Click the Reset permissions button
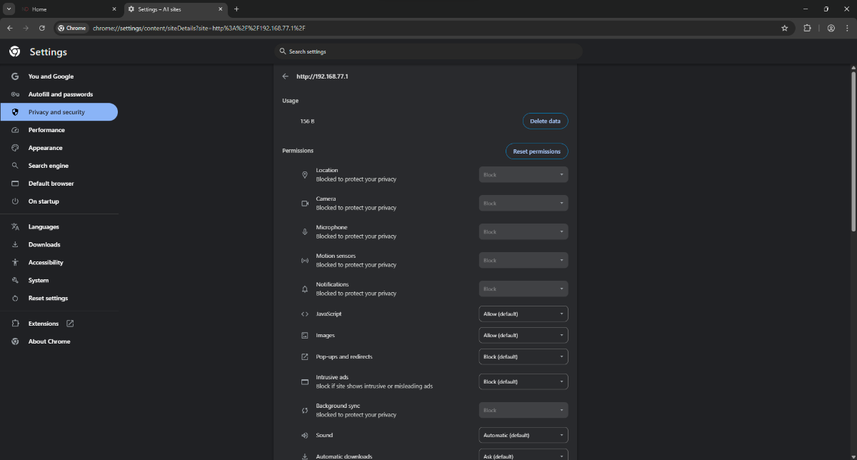 pos(537,151)
